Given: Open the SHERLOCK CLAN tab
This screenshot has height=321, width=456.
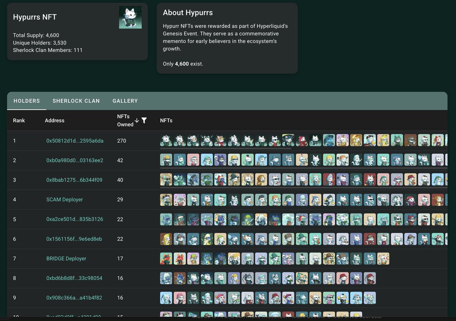Looking at the screenshot, I should tap(76, 101).
